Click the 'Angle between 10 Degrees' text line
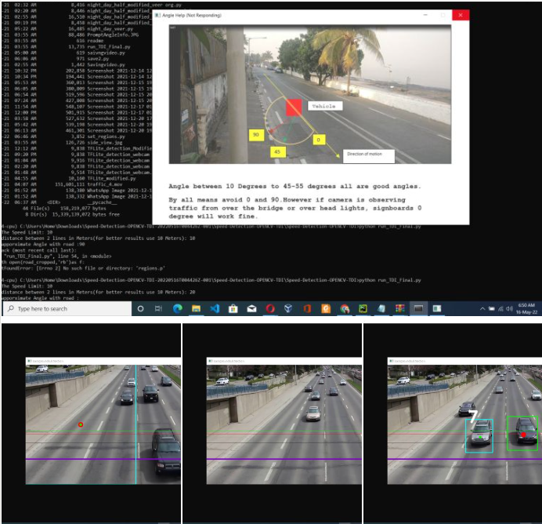542x524 pixels. [x=294, y=186]
